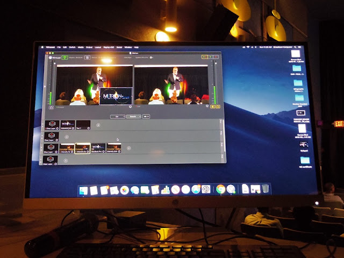Select the Metron logo overlay in preview

pyautogui.click(x=116, y=96)
